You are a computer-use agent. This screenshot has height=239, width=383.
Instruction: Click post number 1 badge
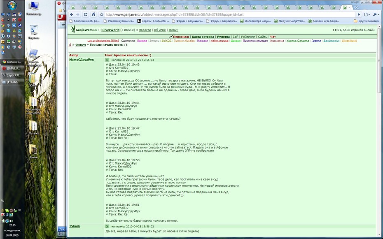tap(107, 60)
